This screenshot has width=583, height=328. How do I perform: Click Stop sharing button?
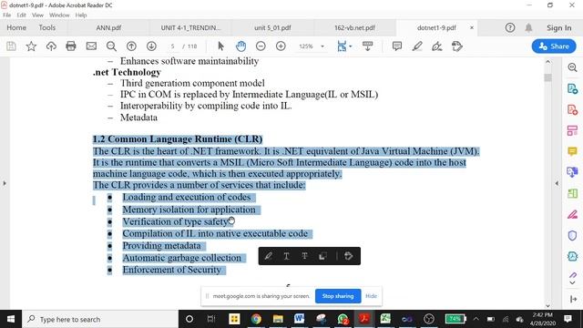338,296
